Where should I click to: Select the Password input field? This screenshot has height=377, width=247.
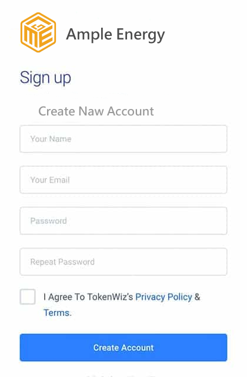click(x=123, y=221)
